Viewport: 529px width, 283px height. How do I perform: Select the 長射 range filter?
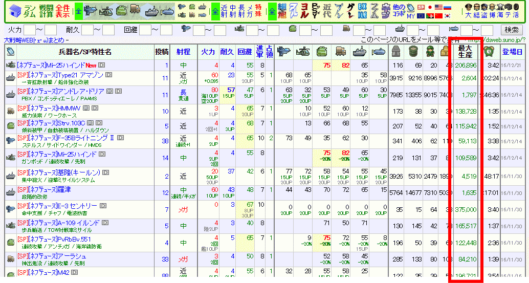[241, 11]
